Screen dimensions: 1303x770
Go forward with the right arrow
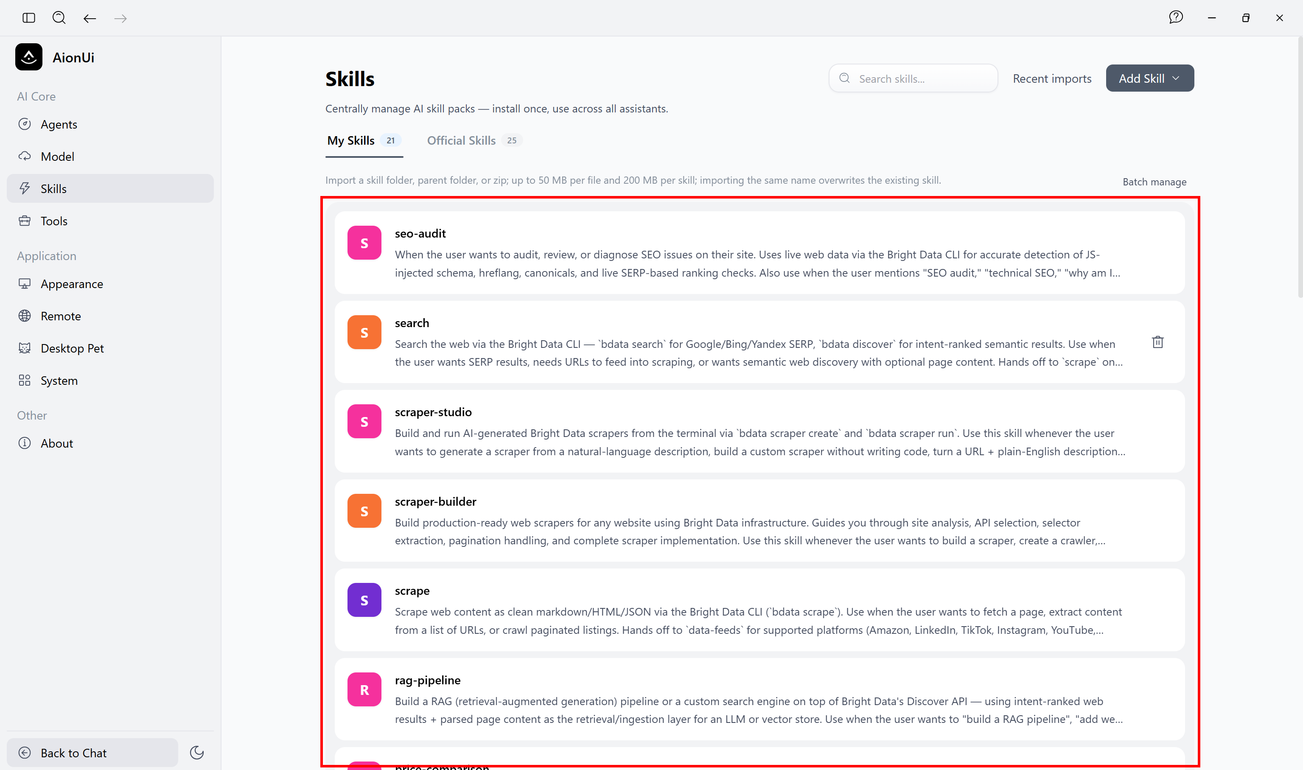point(120,19)
